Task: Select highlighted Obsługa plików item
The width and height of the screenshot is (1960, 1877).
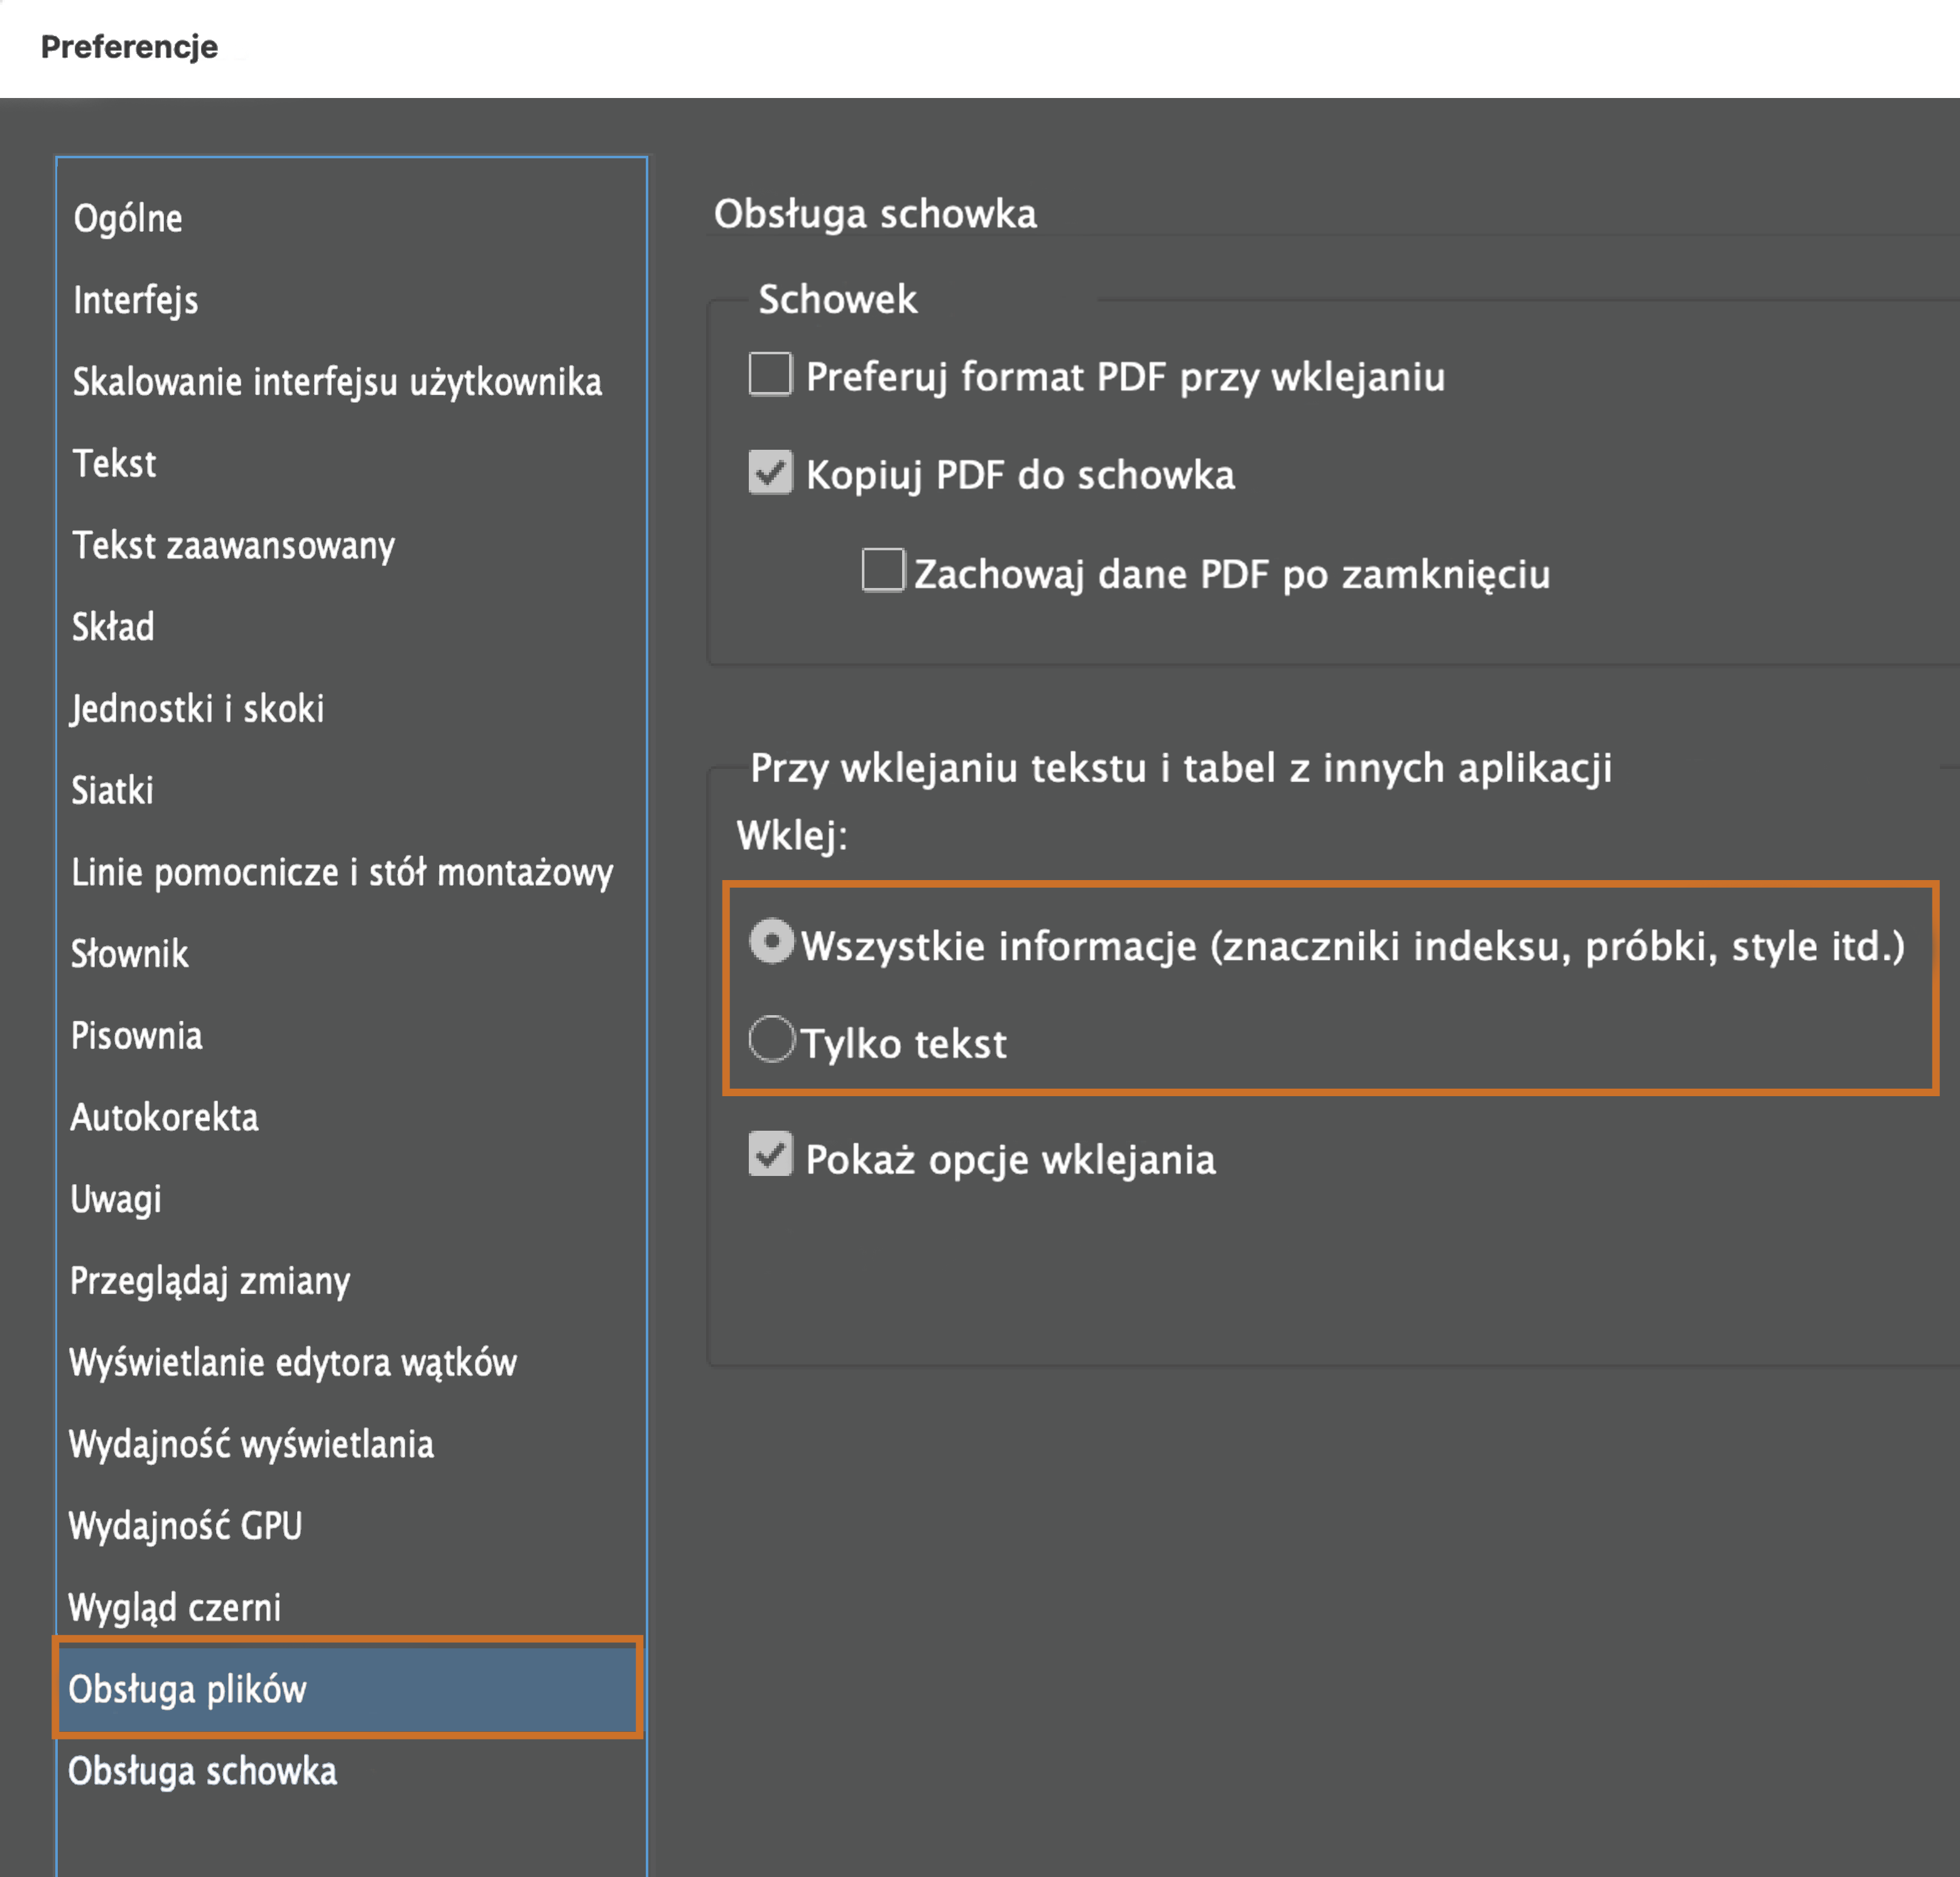Action: 187,1689
